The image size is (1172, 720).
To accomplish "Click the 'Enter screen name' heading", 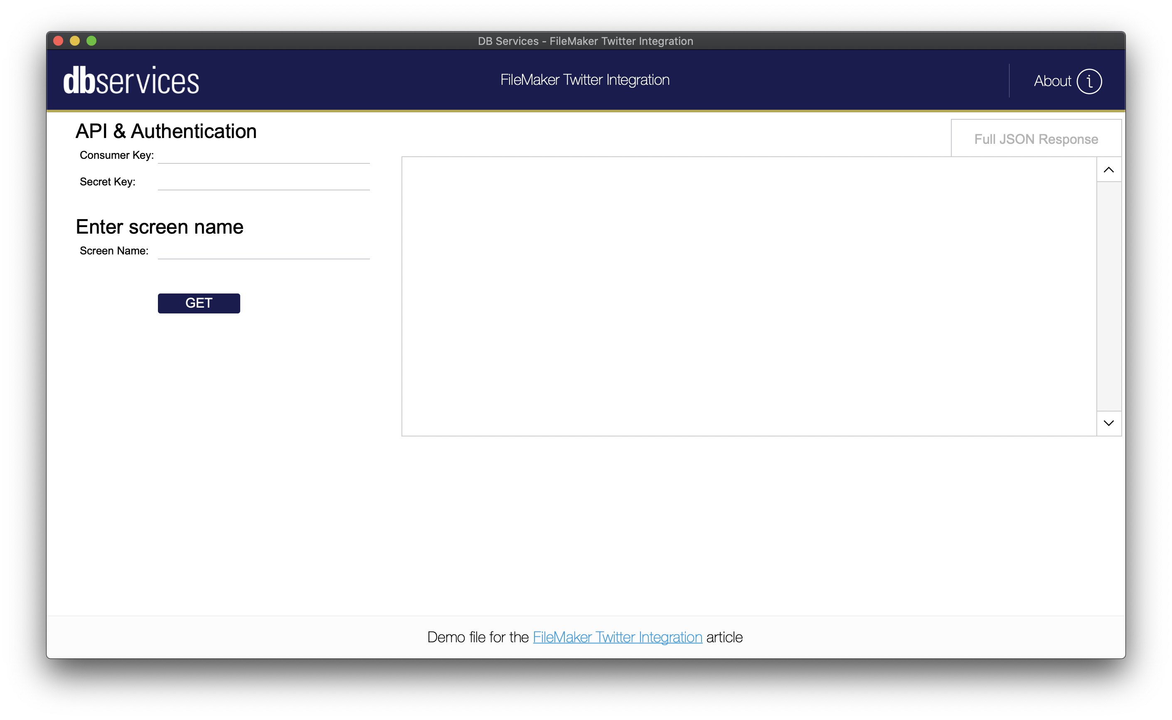I will [160, 227].
